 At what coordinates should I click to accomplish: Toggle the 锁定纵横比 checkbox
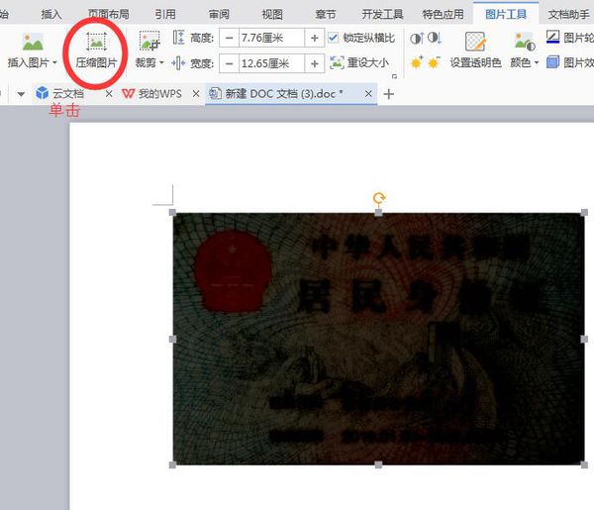[334, 38]
